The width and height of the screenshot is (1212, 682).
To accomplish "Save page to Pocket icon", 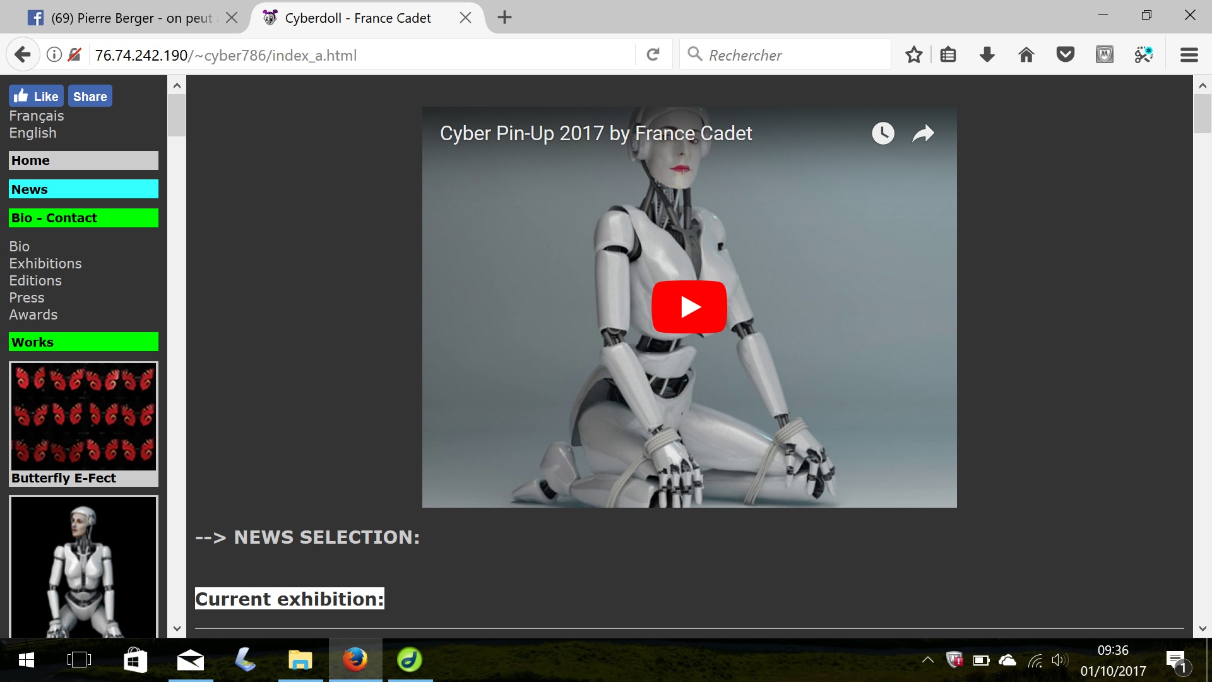I will point(1066,55).
